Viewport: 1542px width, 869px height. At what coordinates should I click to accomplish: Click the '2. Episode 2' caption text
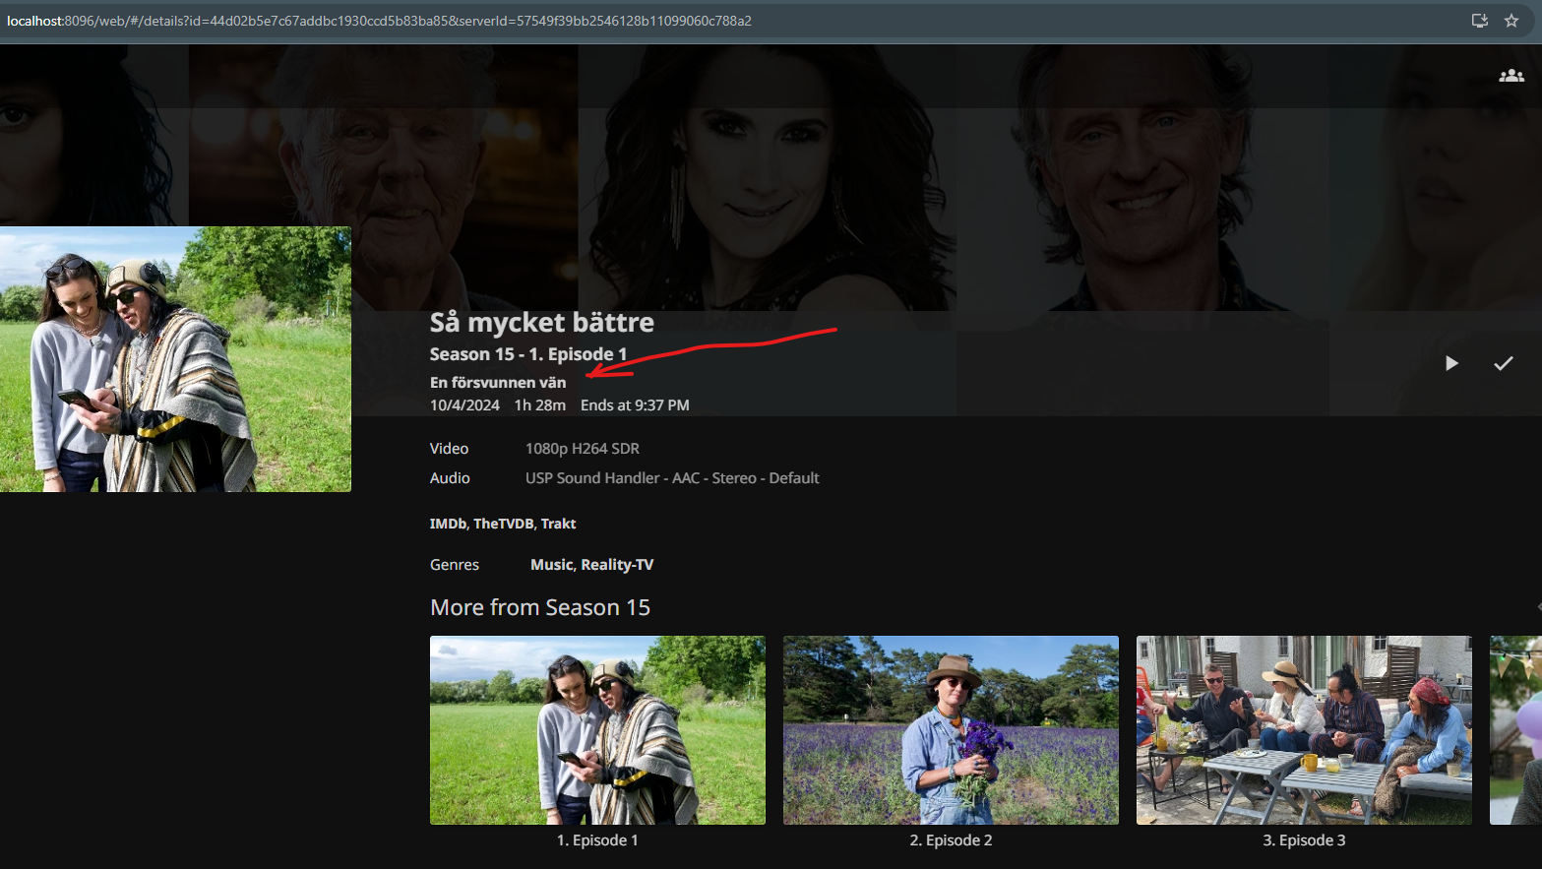click(951, 840)
